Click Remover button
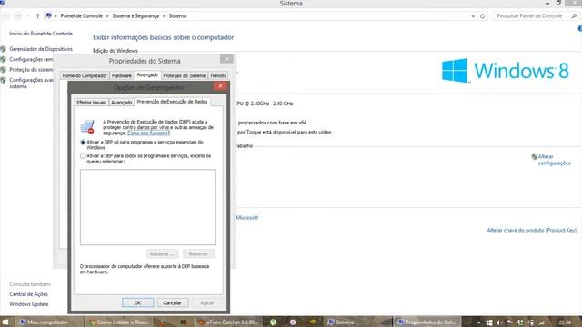Viewport: 582px width, 327px height. pos(198,254)
